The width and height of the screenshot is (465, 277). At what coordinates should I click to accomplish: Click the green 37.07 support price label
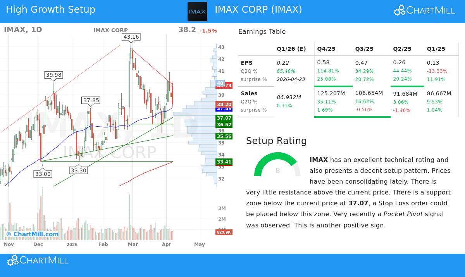point(224,118)
